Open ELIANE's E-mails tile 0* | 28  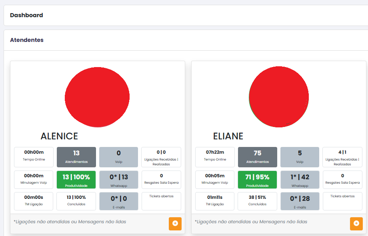click(300, 201)
